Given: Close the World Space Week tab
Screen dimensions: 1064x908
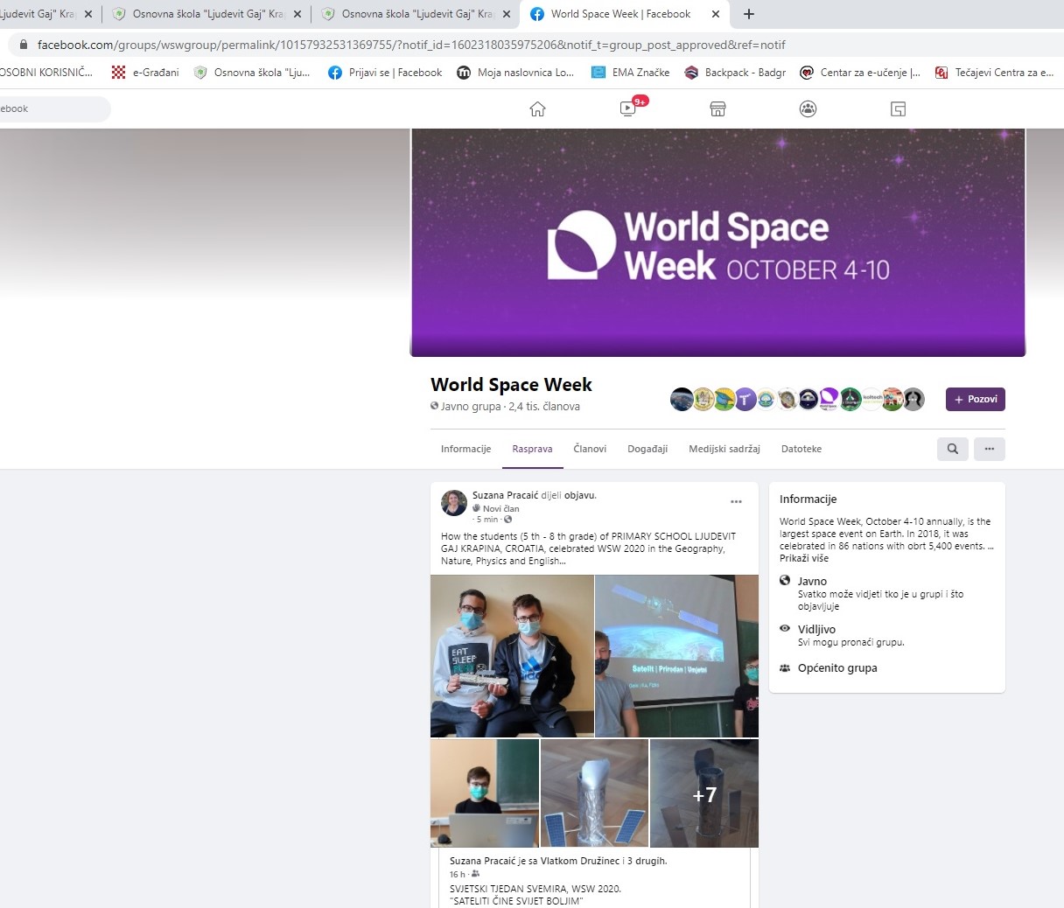Looking at the screenshot, I should coord(716,14).
